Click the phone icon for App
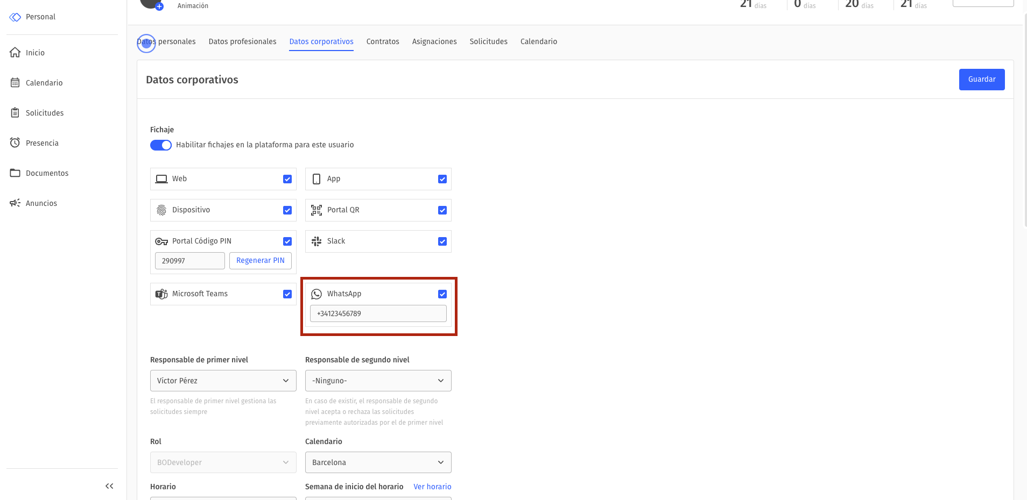1027x500 pixels. click(x=316, y=179)
